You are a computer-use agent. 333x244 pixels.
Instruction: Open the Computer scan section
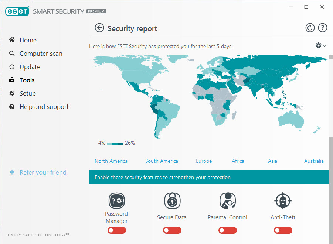41,54
